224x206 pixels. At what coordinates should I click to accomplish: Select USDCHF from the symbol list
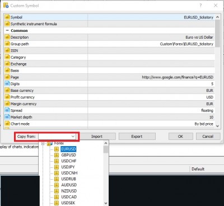coord(69,161)
